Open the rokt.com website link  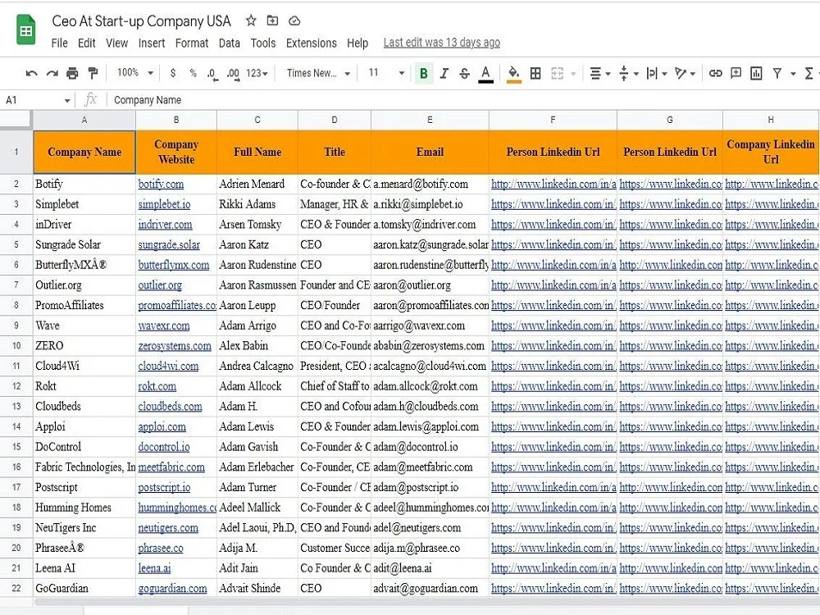tap(157, 386)
